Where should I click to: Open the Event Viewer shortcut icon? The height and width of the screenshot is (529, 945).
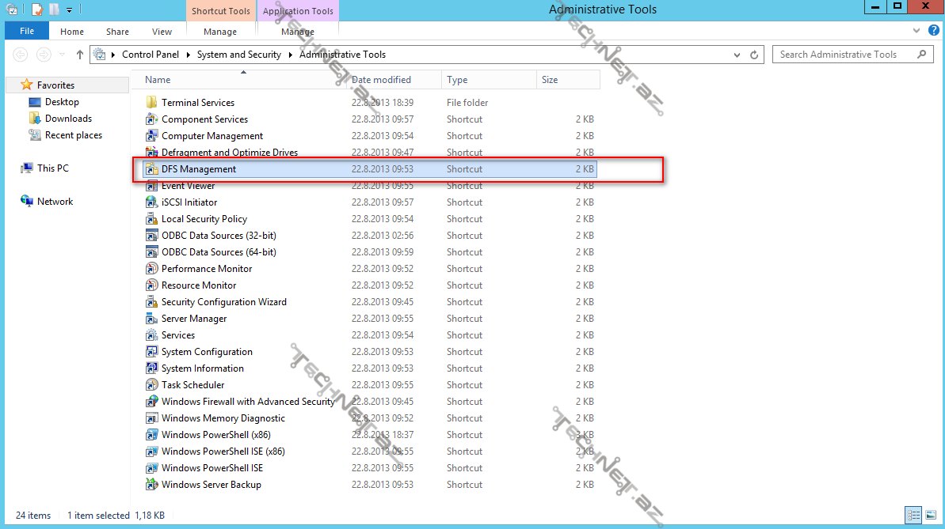click(x=152, y=187)
